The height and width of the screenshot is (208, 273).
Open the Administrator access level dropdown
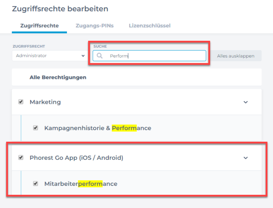point(50,56)
